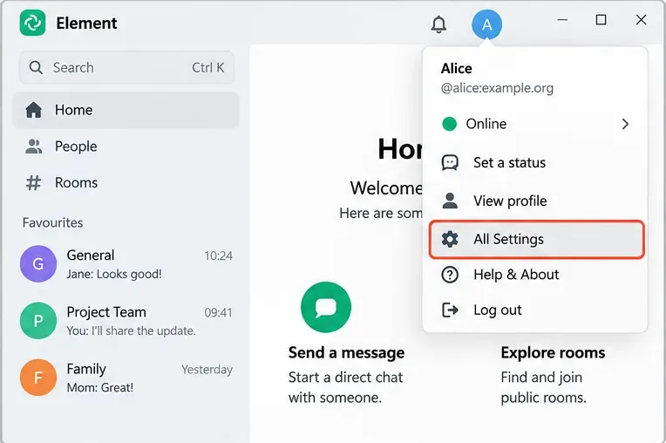Open Help & About
Image resolution: width=666 pixels, height=443 pixels.
point(535,275)
